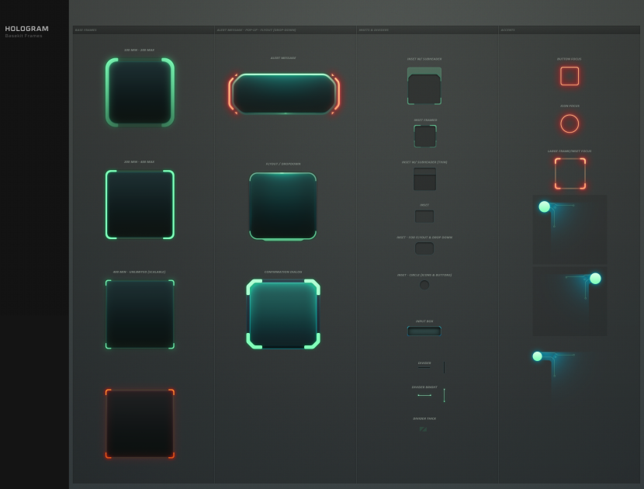Viewport: 644px width, 489px height.
Task: Click the HOLOGRAM title in the sidebar
Action: point(27,29)
